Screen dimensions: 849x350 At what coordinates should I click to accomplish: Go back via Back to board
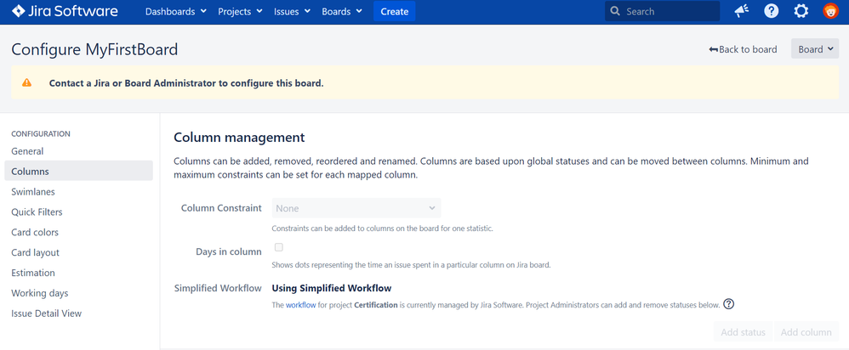point(743,49)
